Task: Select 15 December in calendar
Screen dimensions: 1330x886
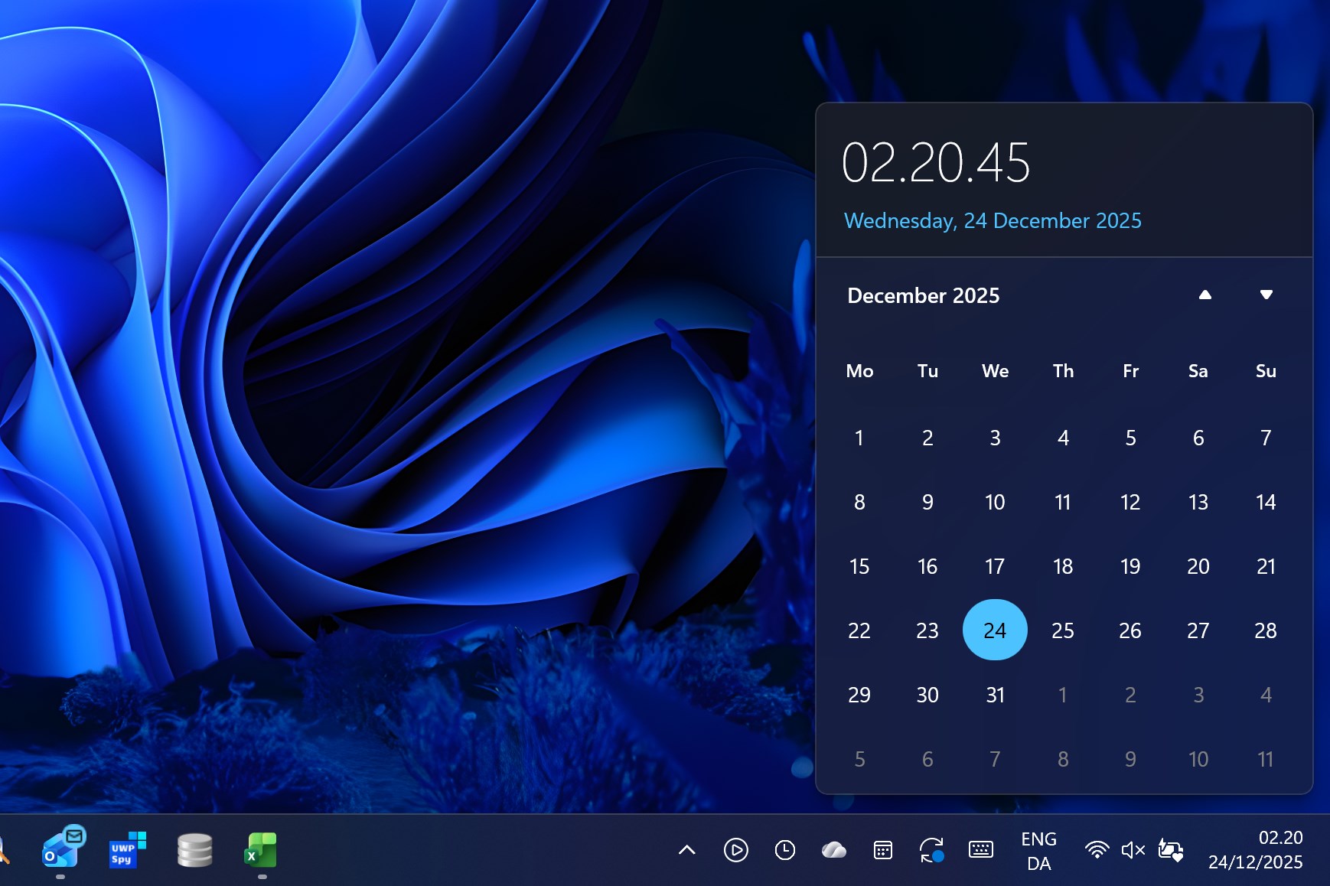Action: (859, 565)
